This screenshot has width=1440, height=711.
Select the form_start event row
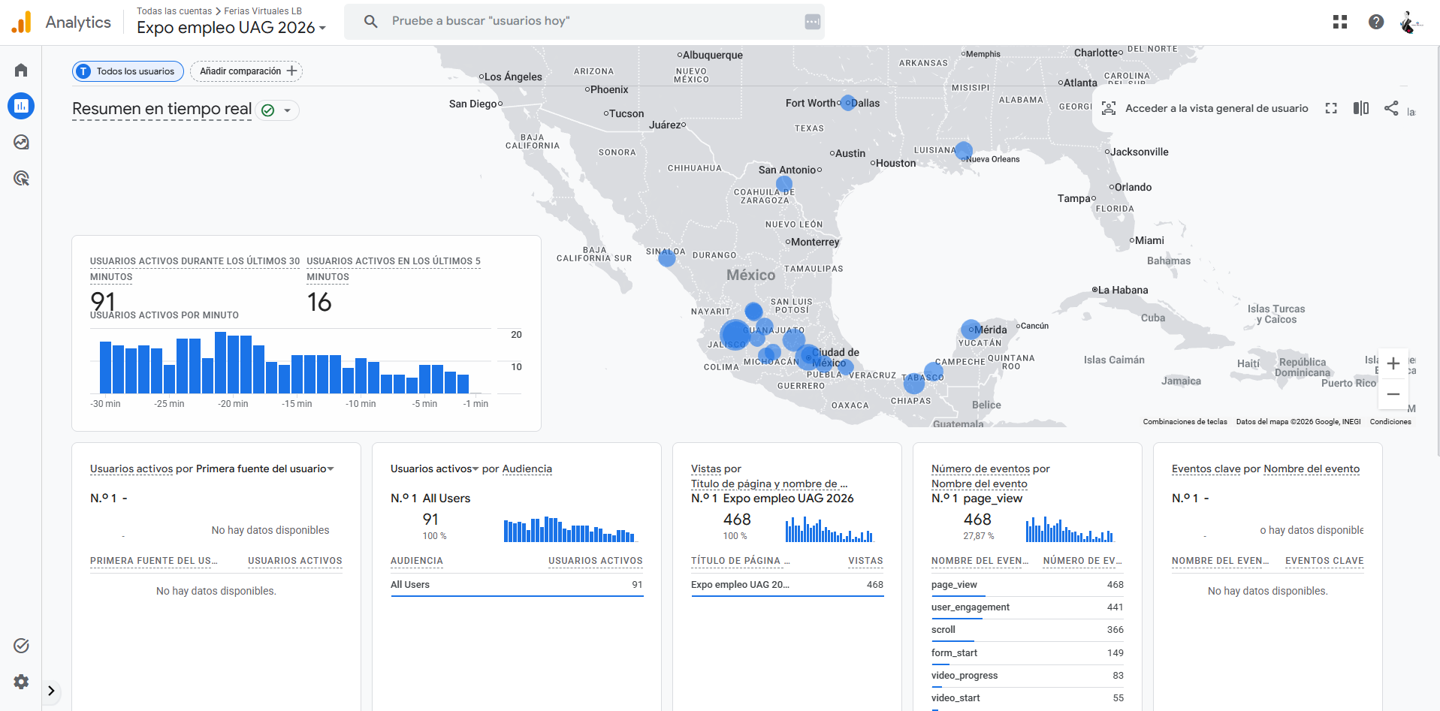(x=1028, y=653)
